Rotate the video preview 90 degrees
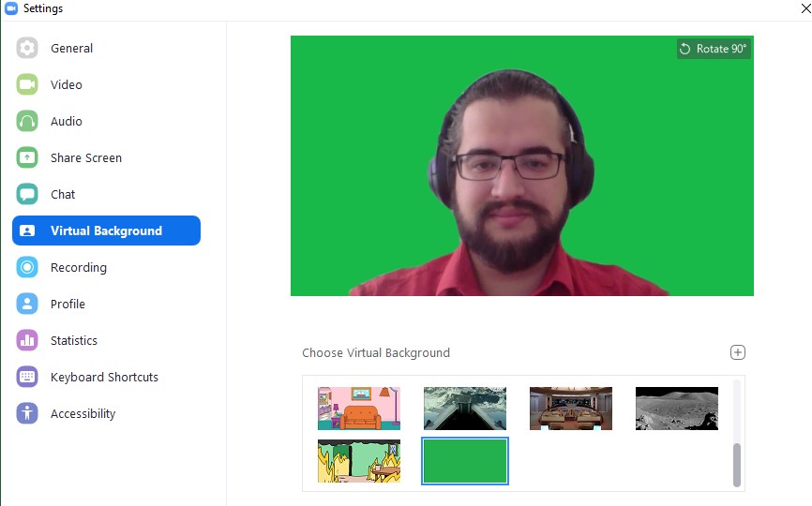 click(714, 49)
